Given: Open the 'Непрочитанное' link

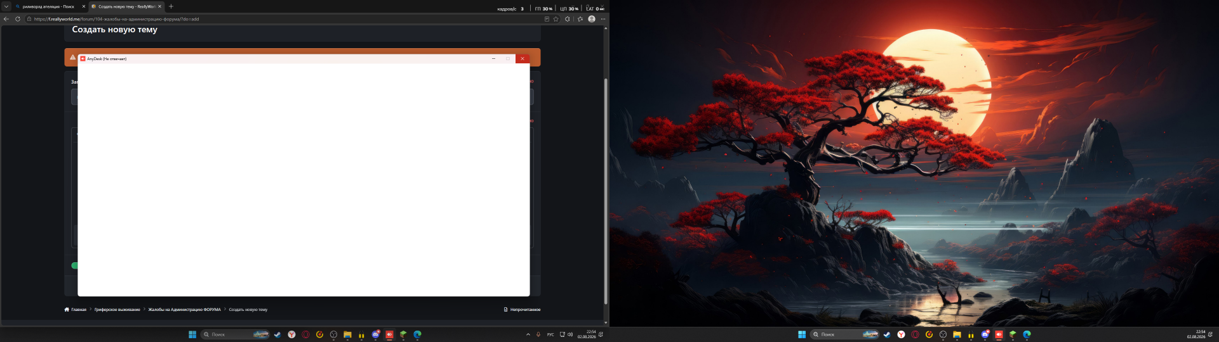Looking at the screenshot, I should click(x=523, y=310).
